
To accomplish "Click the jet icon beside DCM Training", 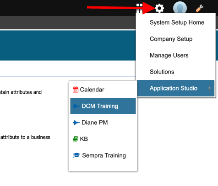I will (x=76, y=106).
